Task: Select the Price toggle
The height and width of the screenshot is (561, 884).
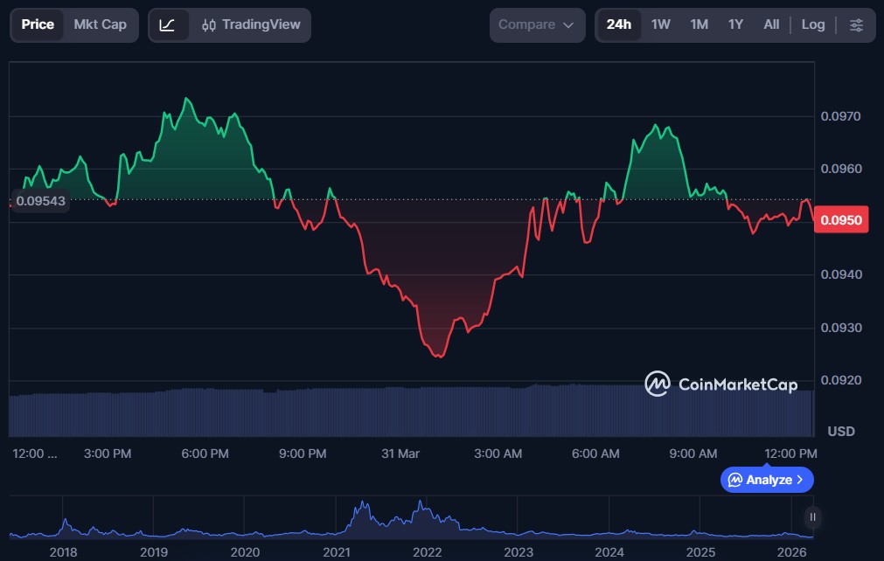Action: pyautogui.click(x=38, y=24)
